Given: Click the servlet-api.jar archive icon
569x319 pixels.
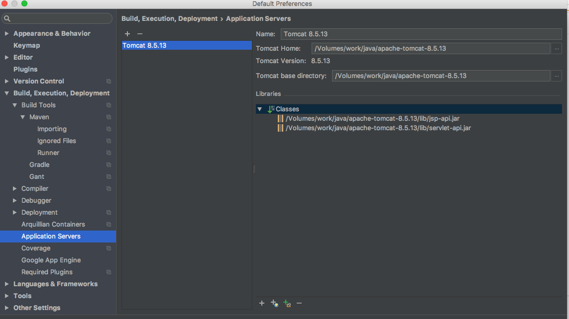Looking at the screenshot, I should tap(280, 128).
